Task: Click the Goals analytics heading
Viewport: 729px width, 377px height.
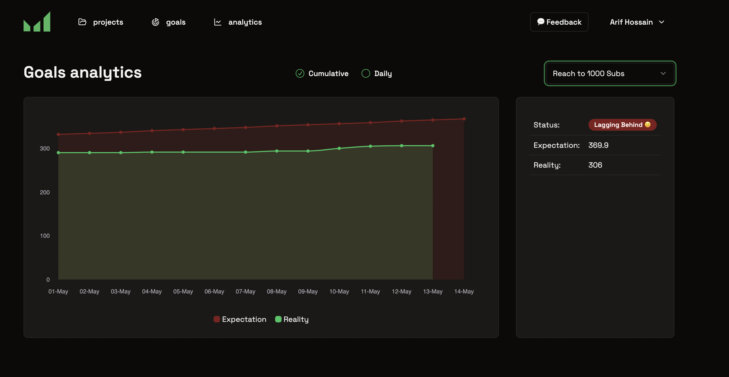Action: click(83, 73)
